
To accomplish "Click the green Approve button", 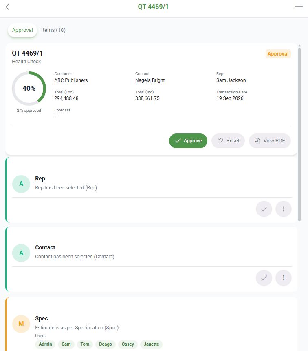I will coord(188,140).
